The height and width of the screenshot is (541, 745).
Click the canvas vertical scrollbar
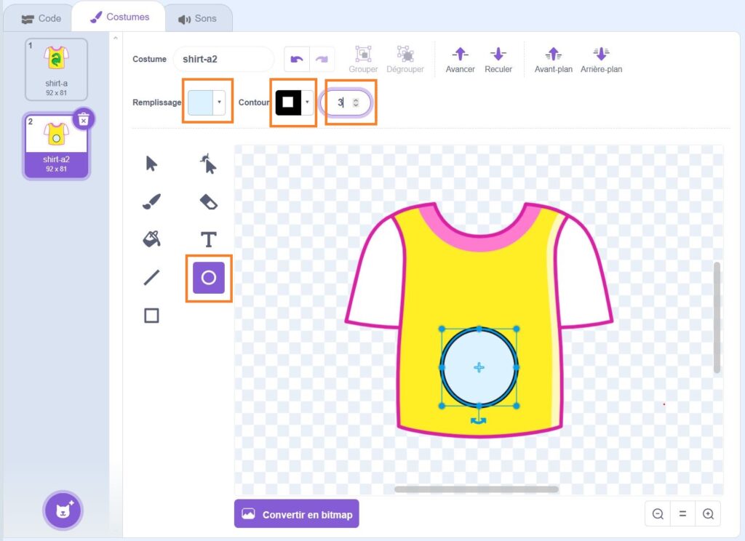(x=717, y=317)
